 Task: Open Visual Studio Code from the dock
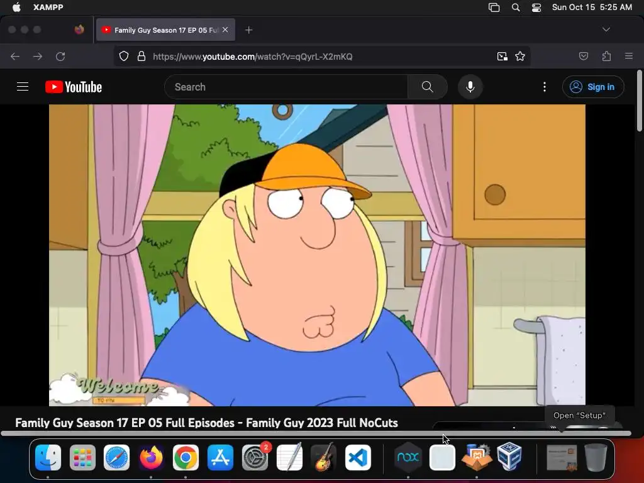358,457
